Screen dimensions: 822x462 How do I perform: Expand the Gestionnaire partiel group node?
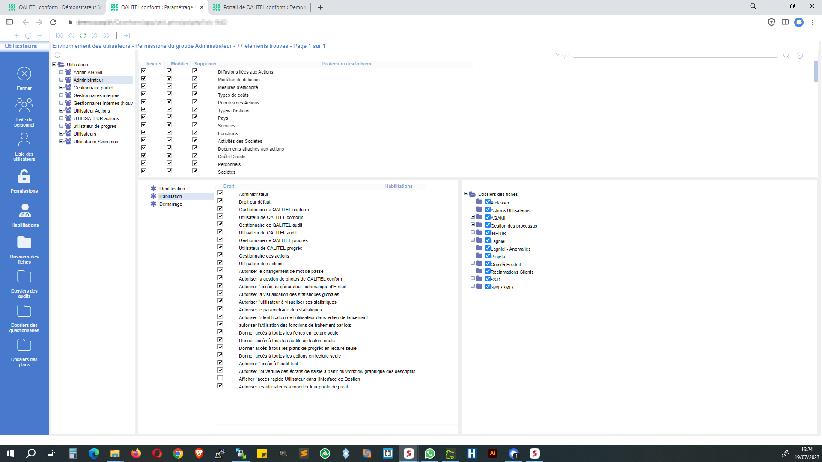61,88
